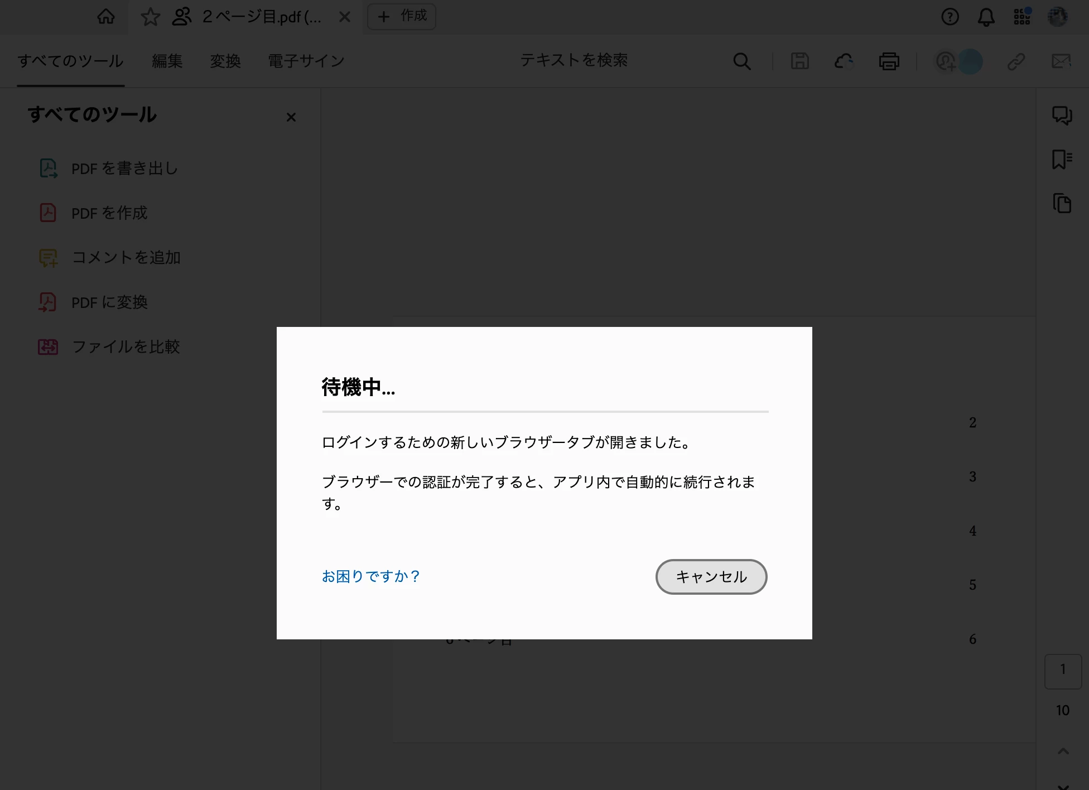Screen dimensions: 1089x790
Task: Open the comments panel icon
Action: [x=1062, y=115]
